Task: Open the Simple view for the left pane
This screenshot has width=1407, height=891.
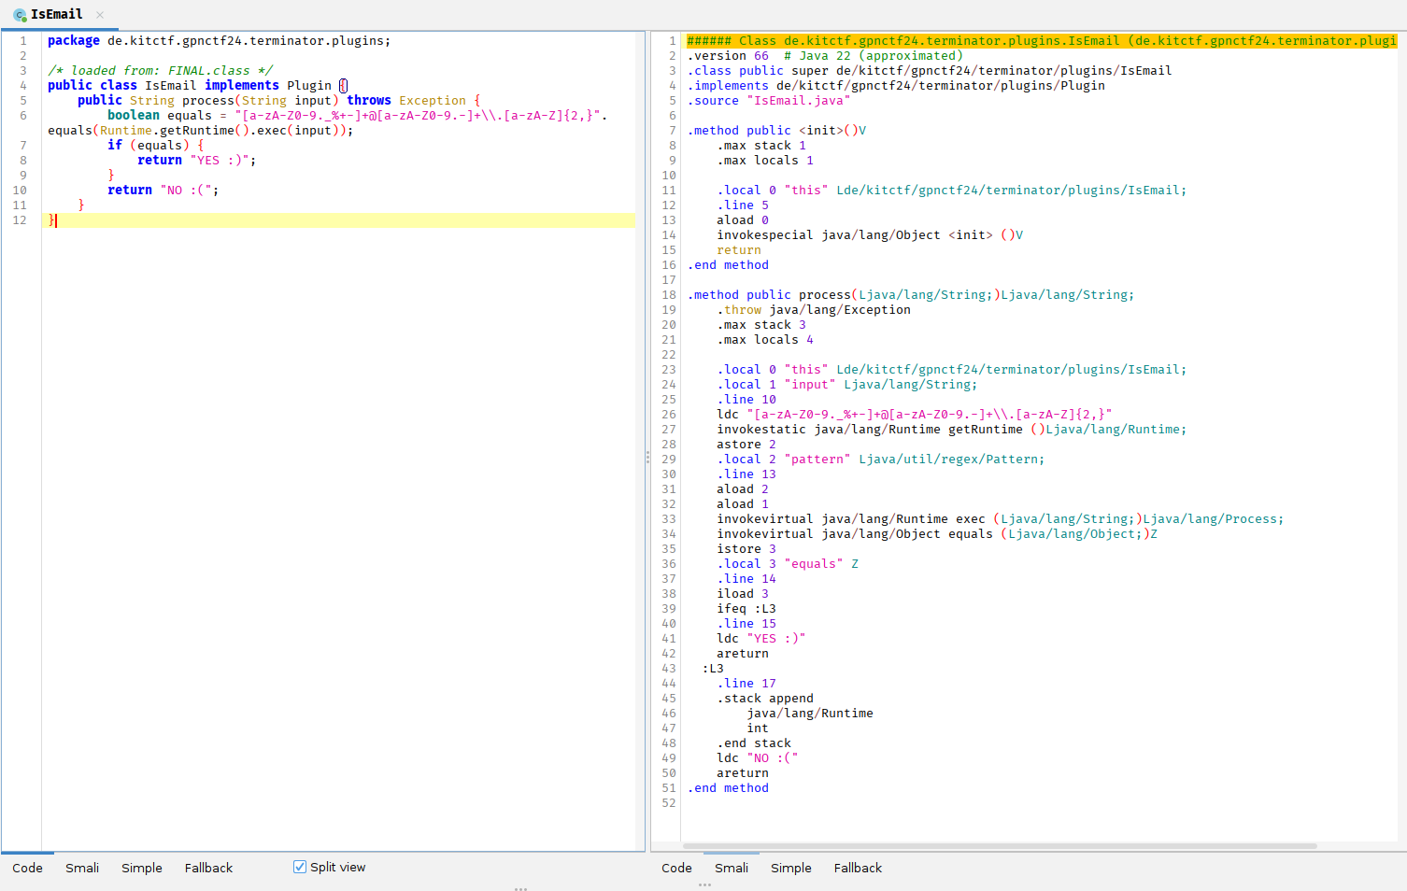Action: coord(141,868)
